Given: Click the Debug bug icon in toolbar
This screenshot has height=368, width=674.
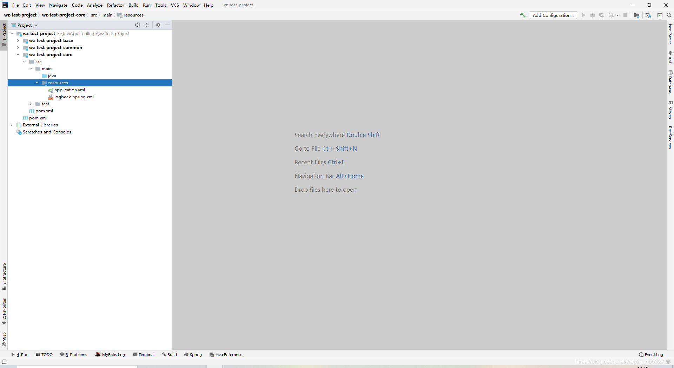Looking at the screenshot, I should (593, 15).
